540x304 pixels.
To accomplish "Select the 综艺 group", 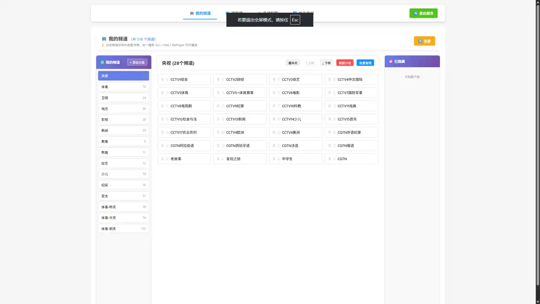I will 124,163.
